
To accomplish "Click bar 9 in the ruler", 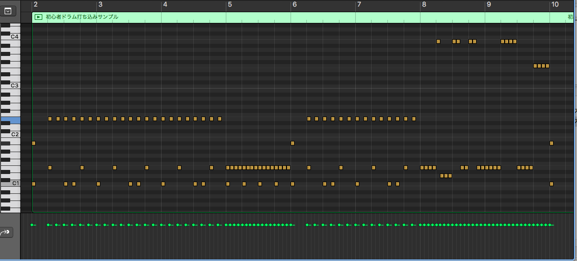I will click(489, 5).
